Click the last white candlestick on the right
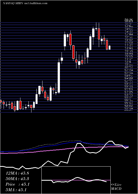 tap(110, 47)
